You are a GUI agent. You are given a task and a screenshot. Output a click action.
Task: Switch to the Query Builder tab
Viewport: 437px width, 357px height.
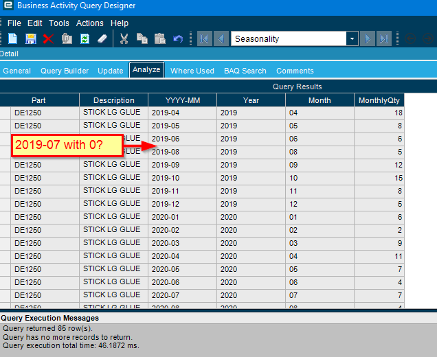point(65,71)
